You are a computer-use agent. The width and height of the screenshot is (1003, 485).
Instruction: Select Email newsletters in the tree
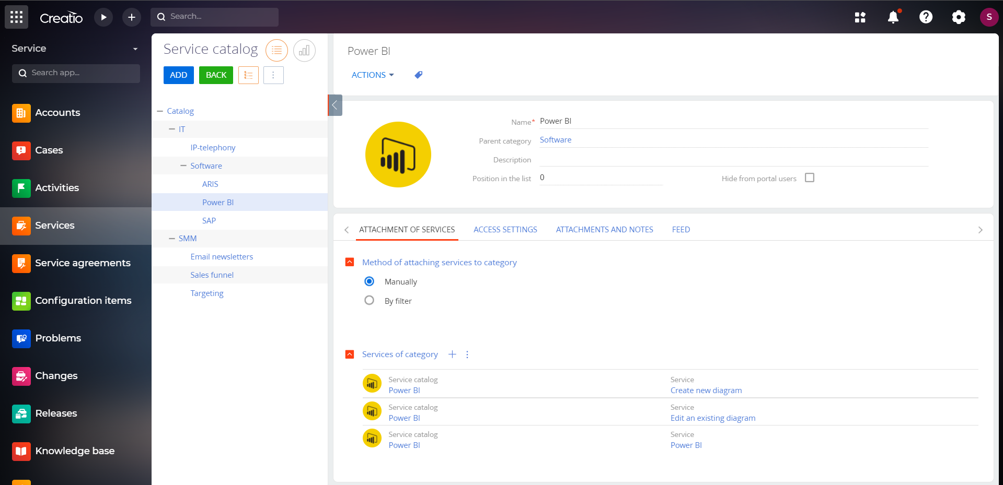pos(222,257)
